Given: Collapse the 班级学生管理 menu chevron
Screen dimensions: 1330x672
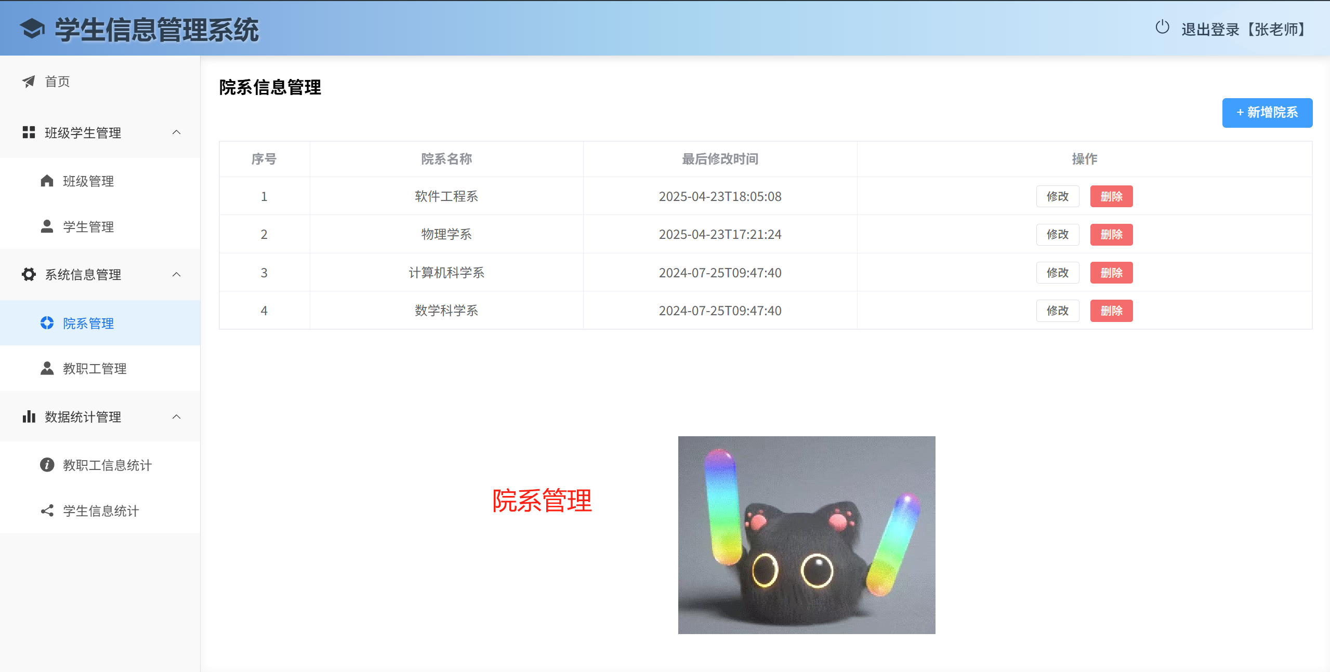Looking at the screenshot, I should pyautogui.click(x=177, y=132).
